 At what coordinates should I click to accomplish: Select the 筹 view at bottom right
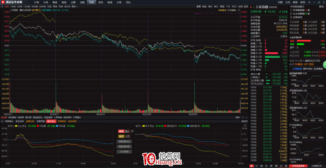tap(286, 166)
